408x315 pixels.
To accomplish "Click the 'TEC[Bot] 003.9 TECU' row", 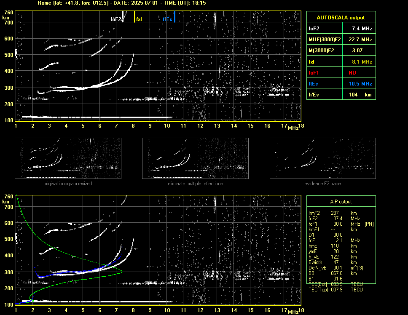I will (x=336, y=284).
